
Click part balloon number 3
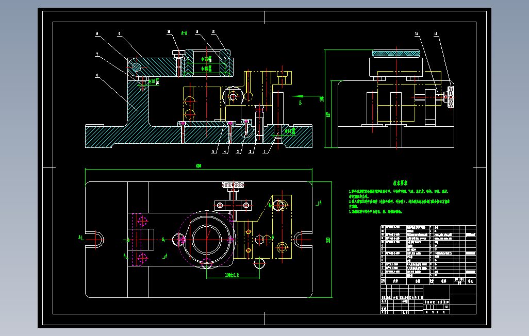point(238,152)
